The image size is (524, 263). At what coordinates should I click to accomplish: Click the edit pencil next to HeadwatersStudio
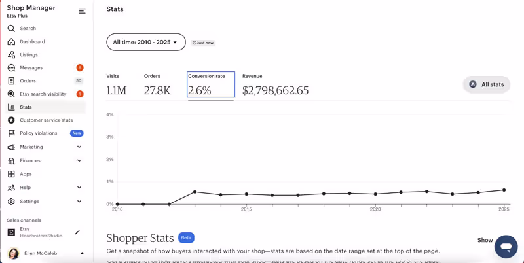click(x=77, y=232)
